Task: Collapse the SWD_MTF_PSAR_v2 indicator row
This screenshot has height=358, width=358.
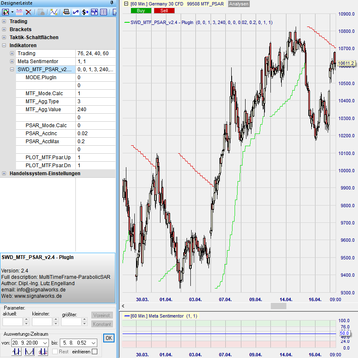Action: (x=12, y=69)
